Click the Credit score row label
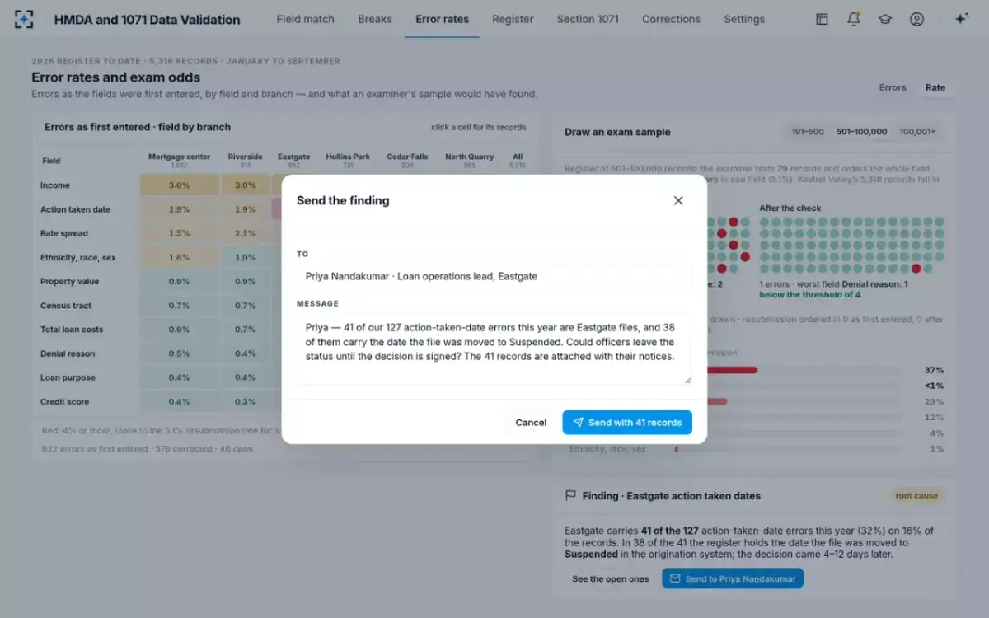Image resolution: width=989 pixels, height=618 pixels. pyautogui.click(x=65, y=402)
